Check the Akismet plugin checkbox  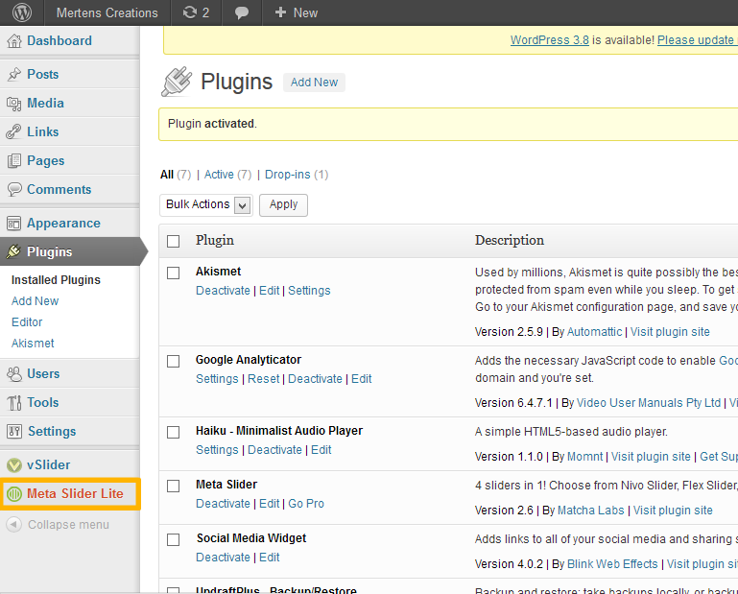point(173,273)
